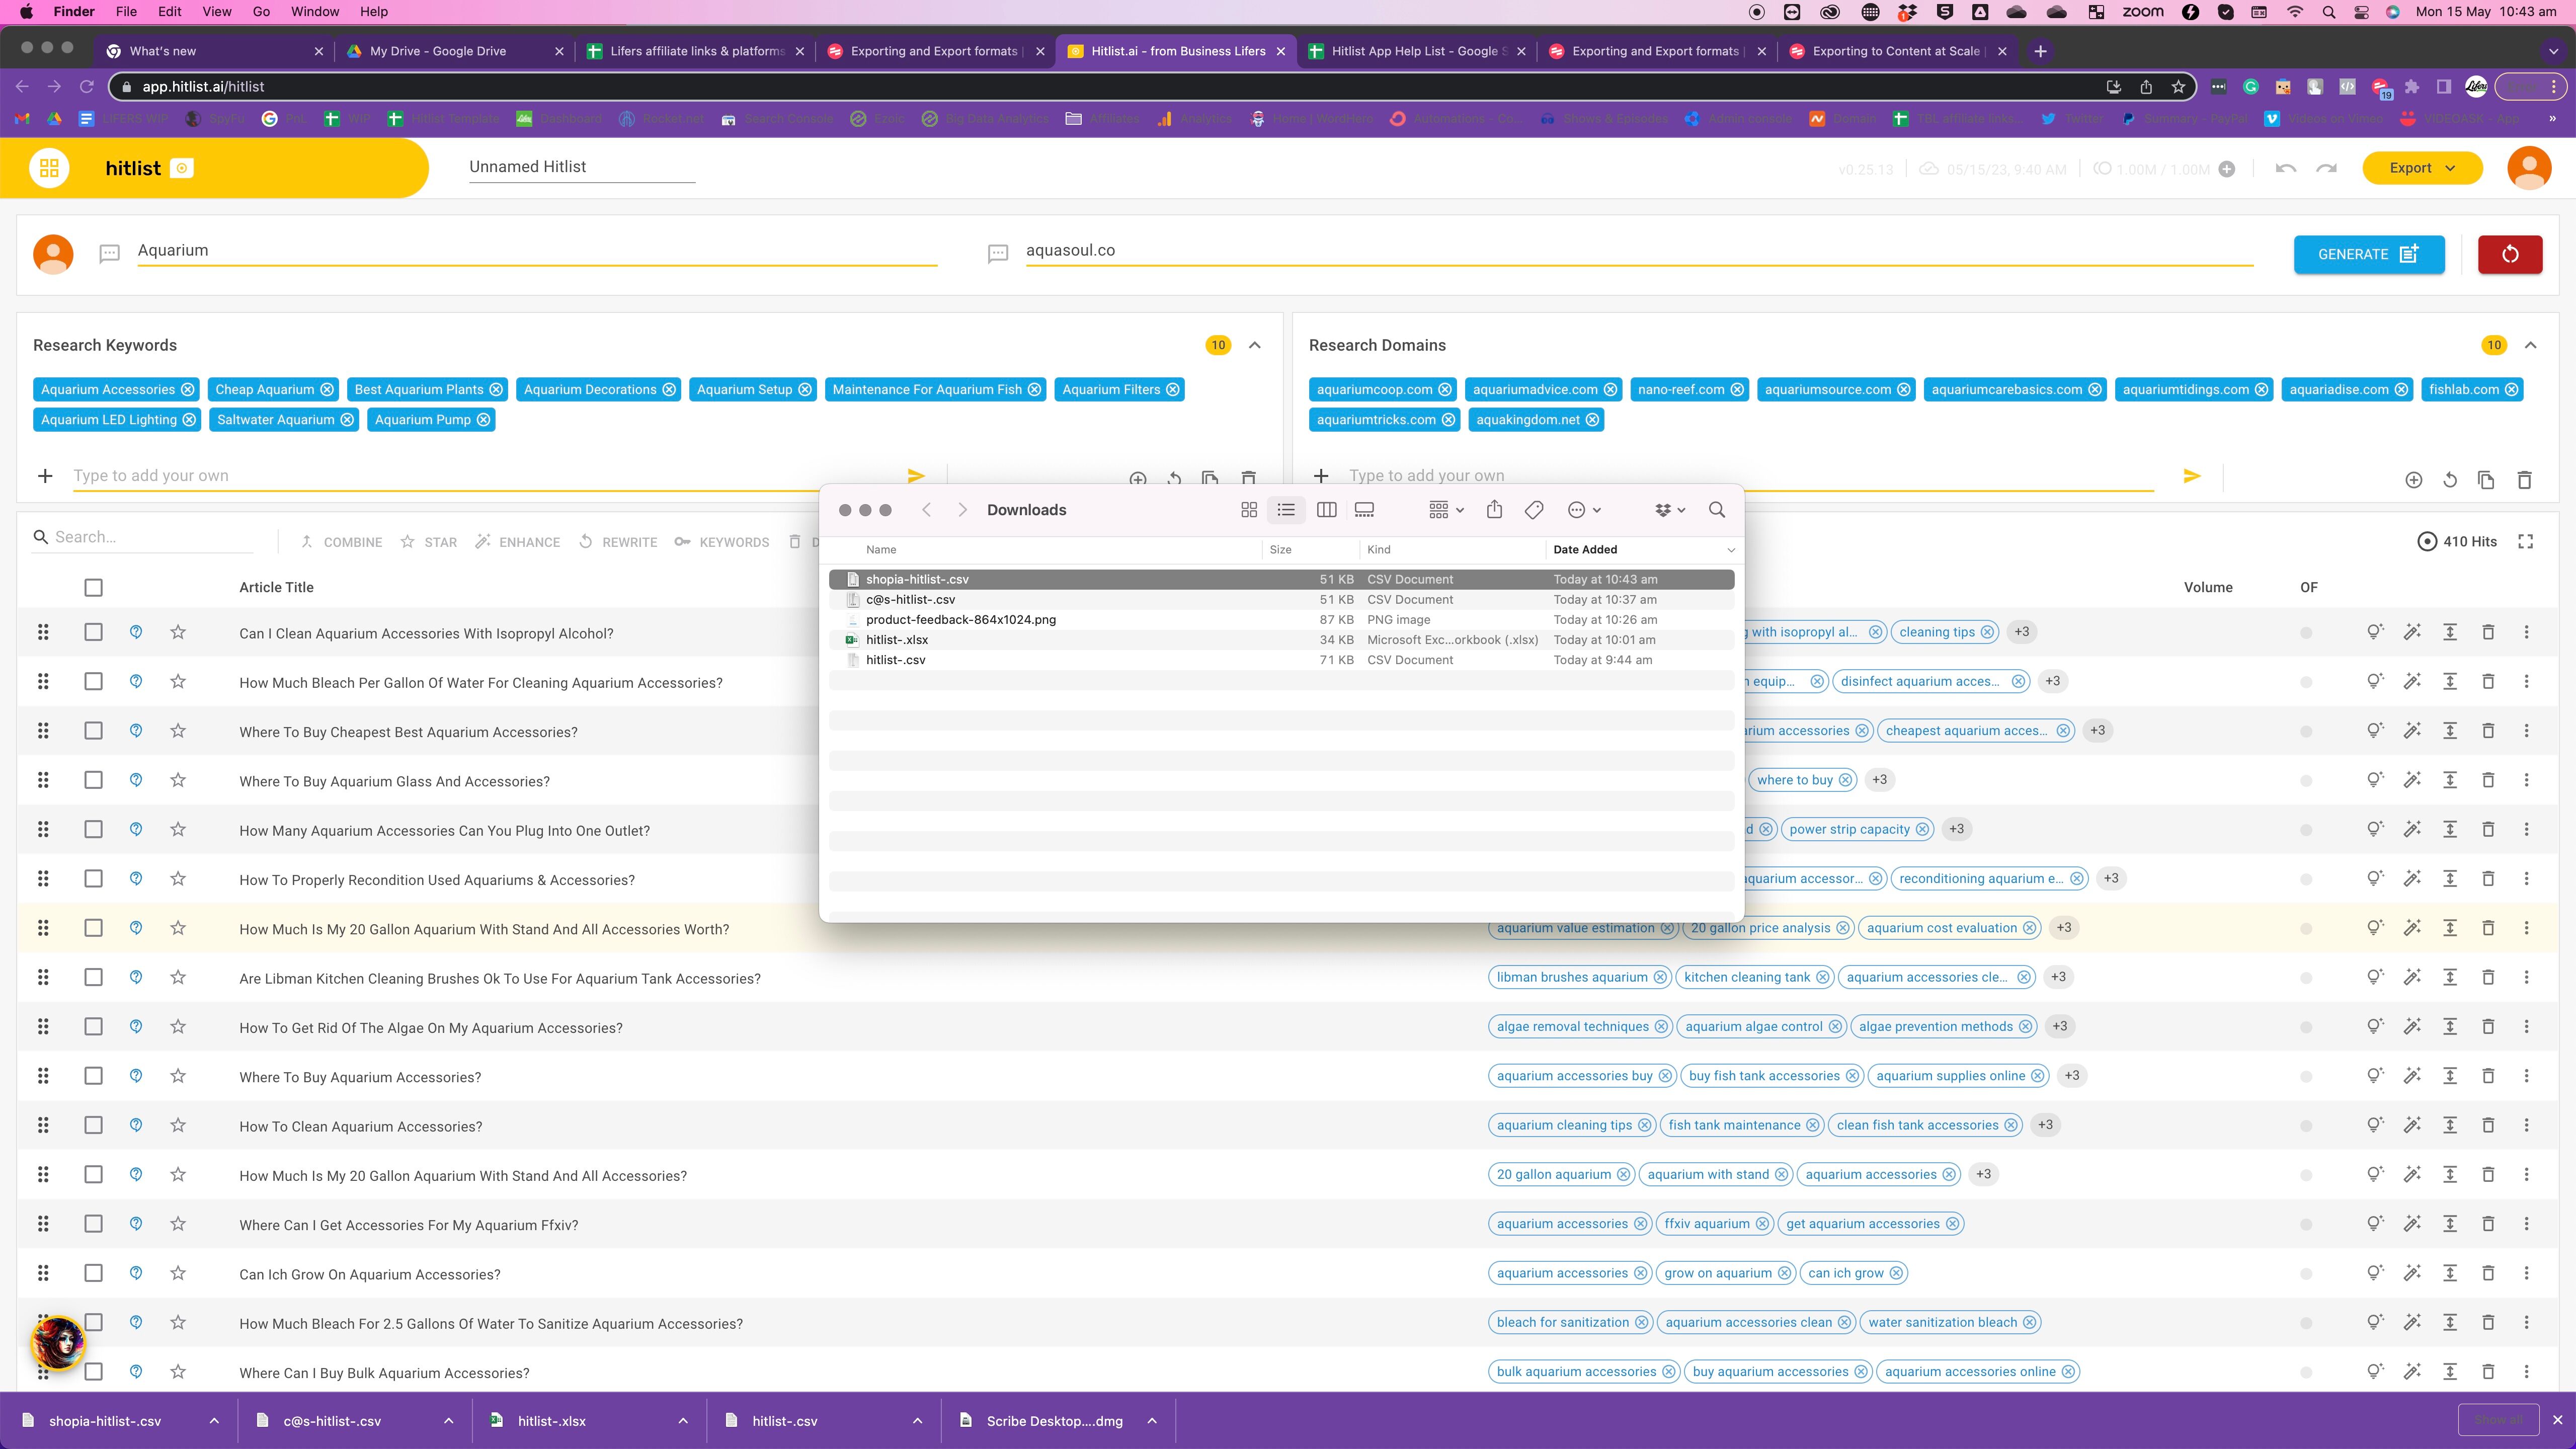This screenshot has width=2576, height=1449.
Task: Click the +3 keywords badge in Algae row
Action: 2060,1026
